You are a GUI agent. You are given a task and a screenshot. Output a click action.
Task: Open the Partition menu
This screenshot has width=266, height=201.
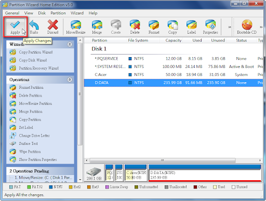point(58,13)
